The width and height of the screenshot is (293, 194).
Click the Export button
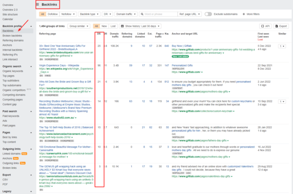pyautogui.click(x=281, y=26)
